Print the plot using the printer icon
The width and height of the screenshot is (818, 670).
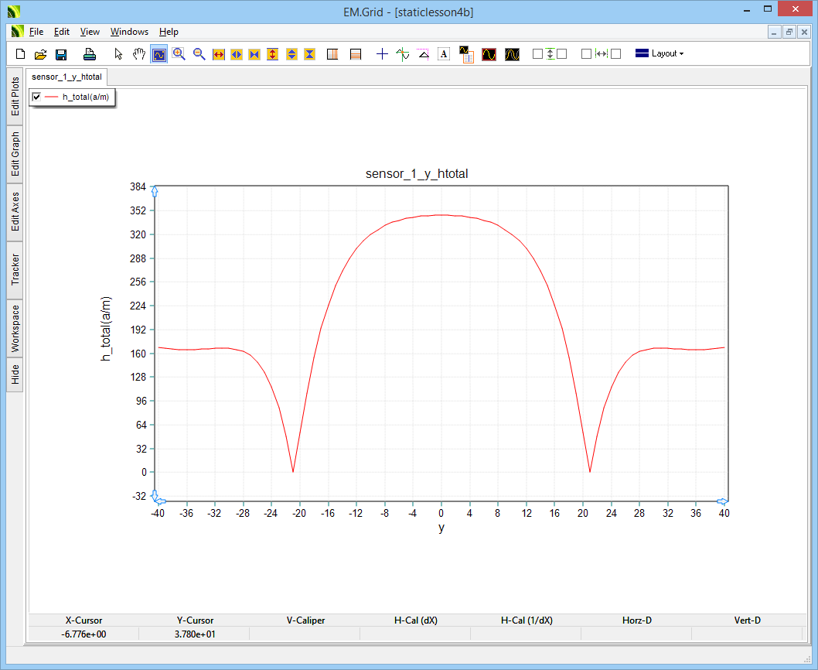click(x=90, y=54)
